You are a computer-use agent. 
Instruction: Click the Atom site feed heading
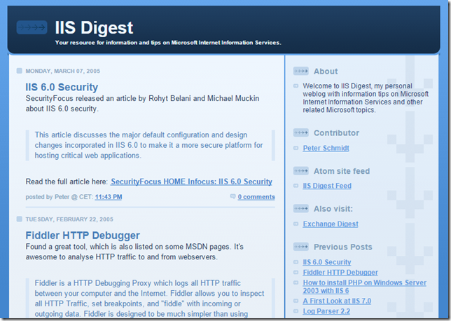point(342,171)
